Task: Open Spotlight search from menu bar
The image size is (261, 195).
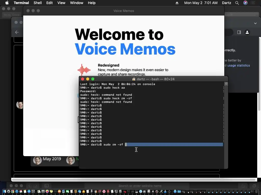Action: pyautogui.click(x=237, y=3)
